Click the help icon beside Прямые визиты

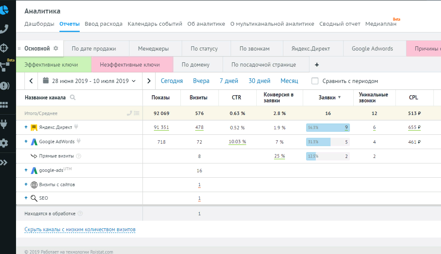click(x=78, y=156)
